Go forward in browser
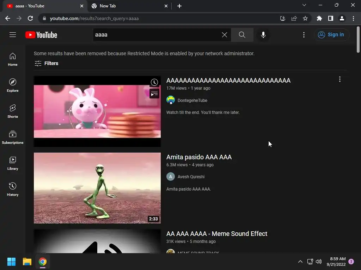The image size is (361, 270). tap(19, 18)
